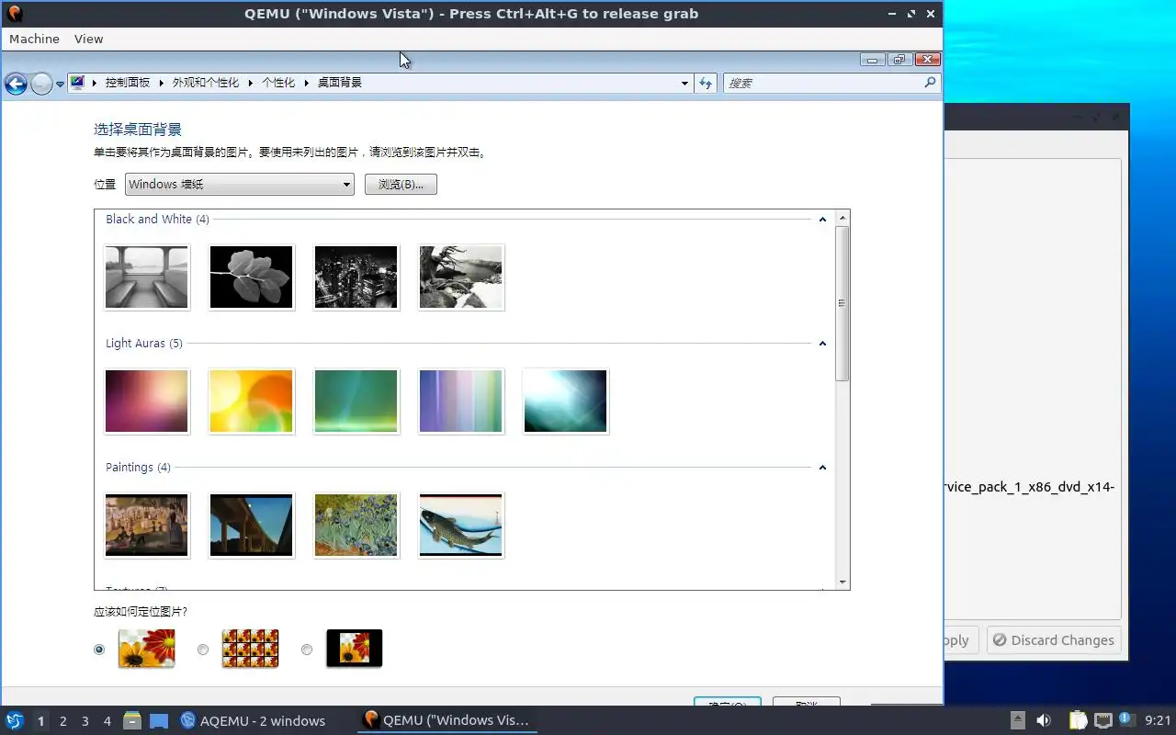Choose the irises painting wallpaper
The height and width of the screenshot is (735, 1176).
[356, 526]
